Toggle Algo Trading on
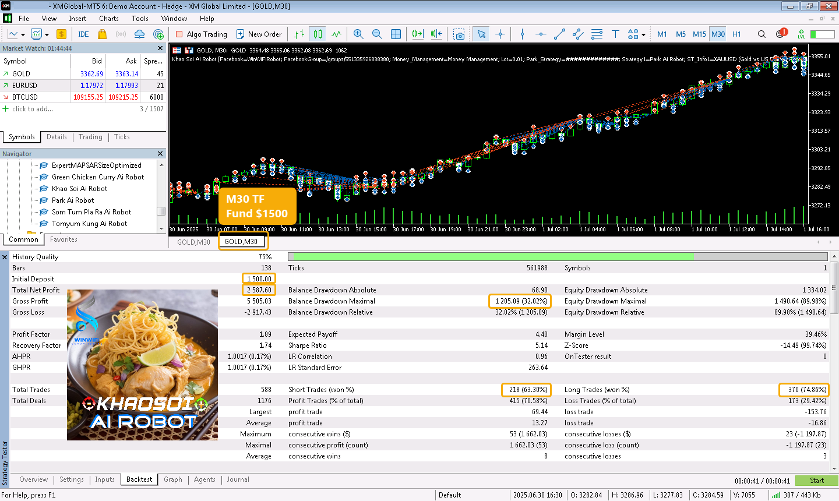Screen dimensions: 839x501 [x=201, y=34]
